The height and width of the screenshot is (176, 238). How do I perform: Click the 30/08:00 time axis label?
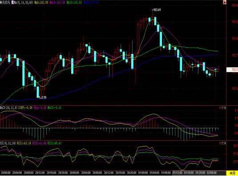[x=97, y=173]
